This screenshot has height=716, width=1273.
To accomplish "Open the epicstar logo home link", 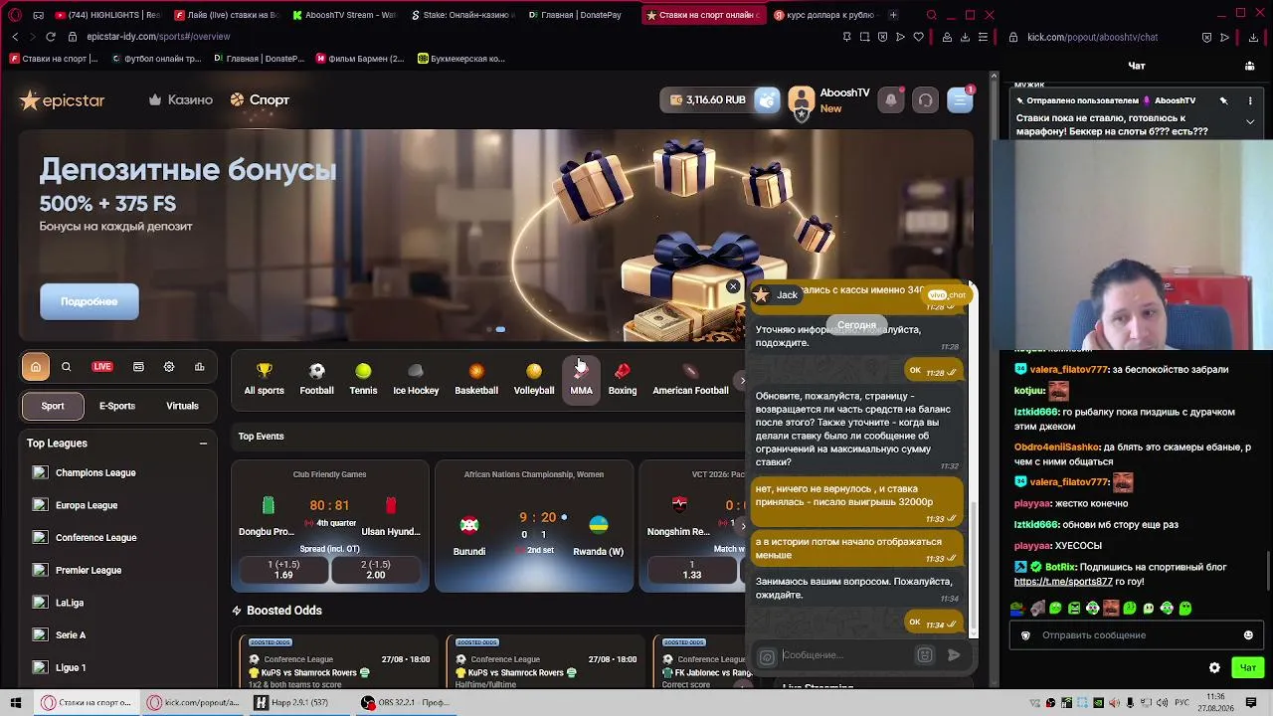I will (x=62, y=100).
